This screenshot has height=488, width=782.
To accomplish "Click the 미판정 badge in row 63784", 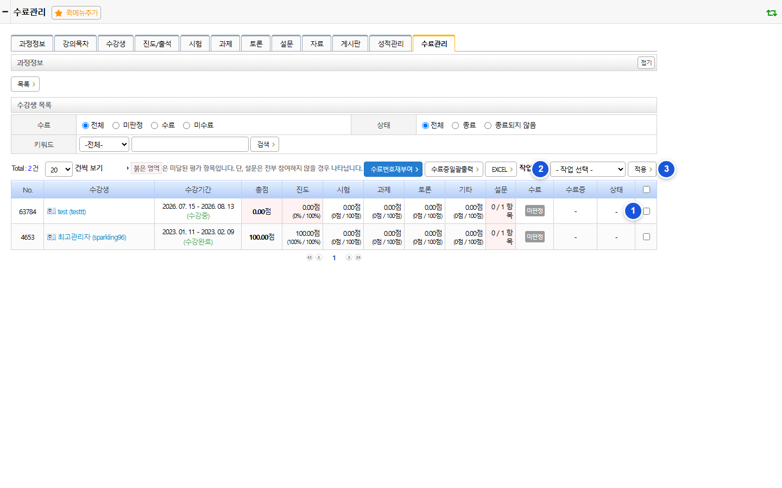I will (x=535, y=211).
